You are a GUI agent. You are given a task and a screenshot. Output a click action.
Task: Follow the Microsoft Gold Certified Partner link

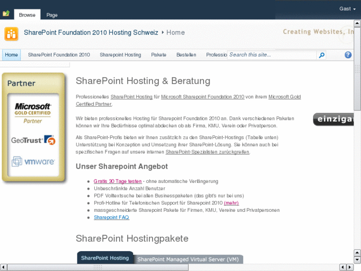[285, 97]
